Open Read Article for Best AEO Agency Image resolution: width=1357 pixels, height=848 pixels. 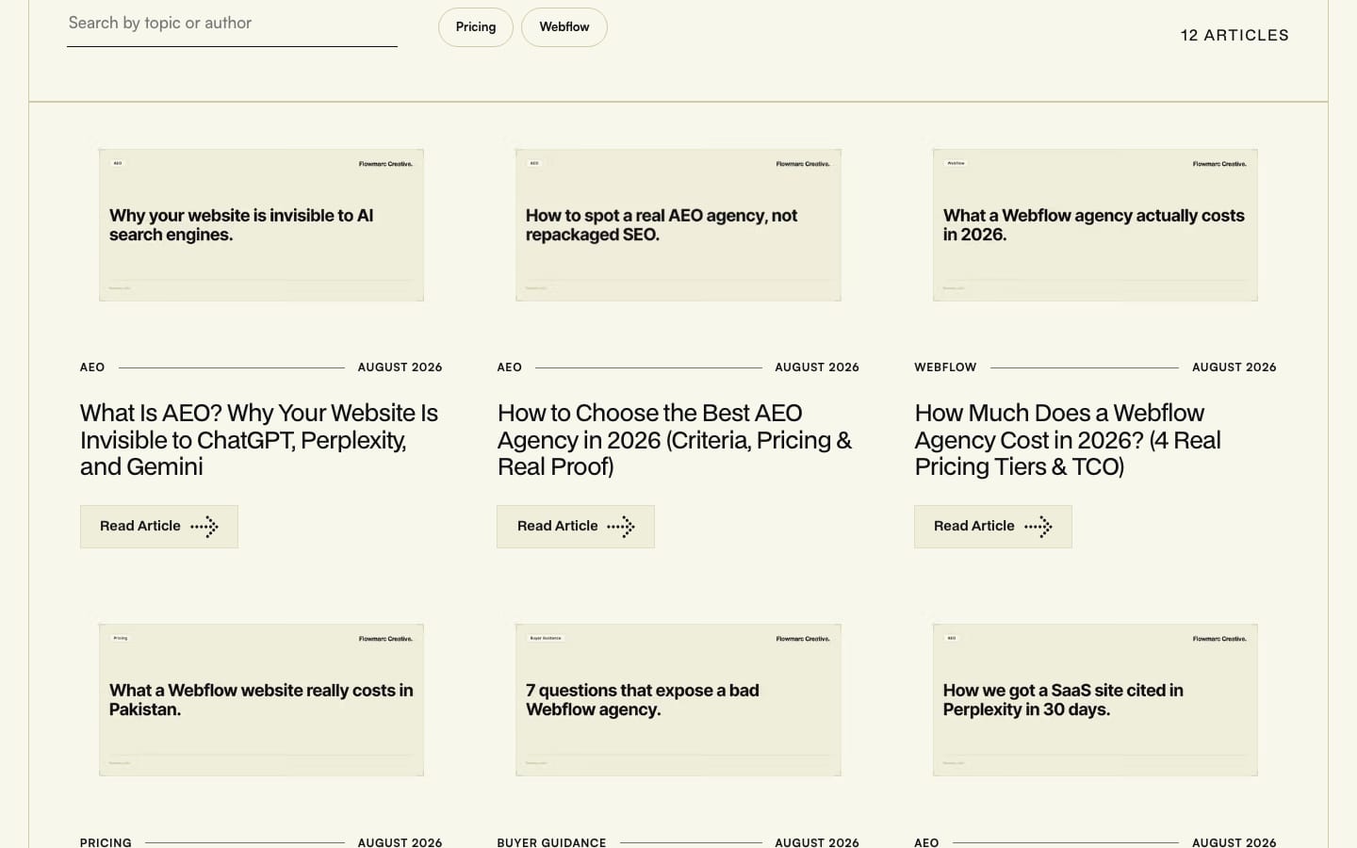pyautogui.click(x=576, y=527)
